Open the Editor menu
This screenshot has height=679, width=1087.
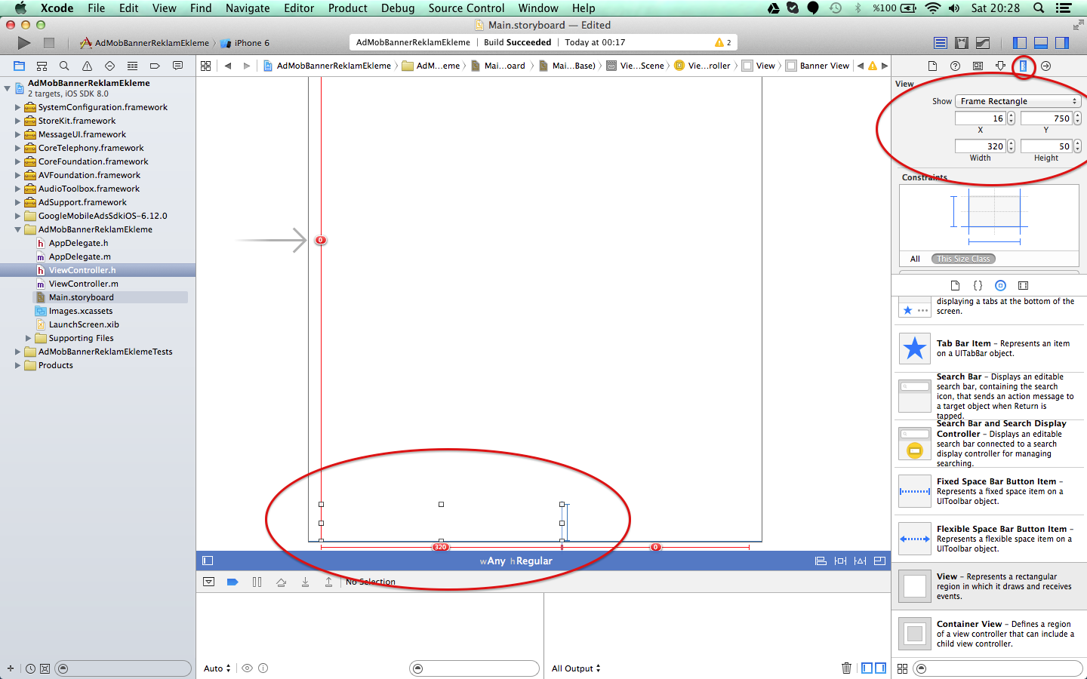[299, 8]
